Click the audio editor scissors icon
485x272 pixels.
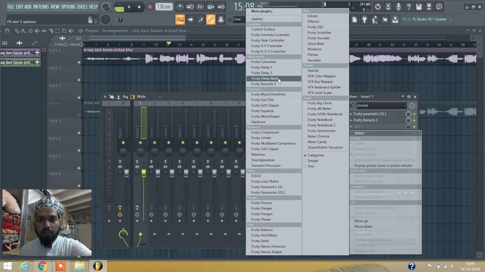click(x=388, y=7)
